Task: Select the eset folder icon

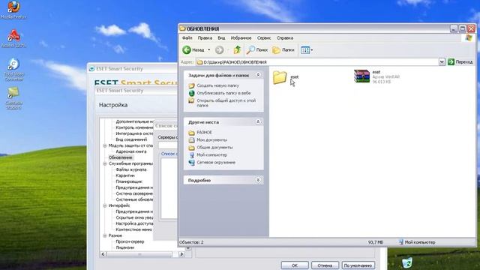Action: [x=280, y=77]
